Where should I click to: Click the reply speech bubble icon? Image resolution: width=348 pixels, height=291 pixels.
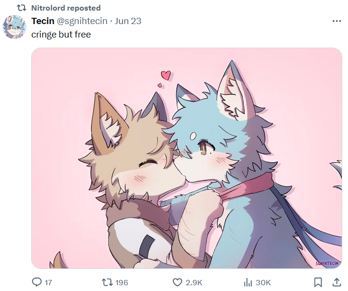tap(36, 282)
